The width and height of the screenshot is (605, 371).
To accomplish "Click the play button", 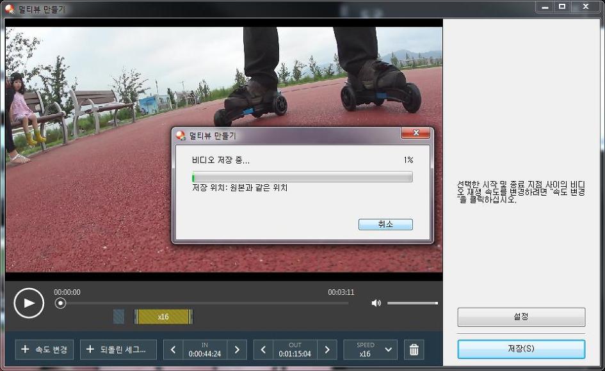I will tap(29, 303).
